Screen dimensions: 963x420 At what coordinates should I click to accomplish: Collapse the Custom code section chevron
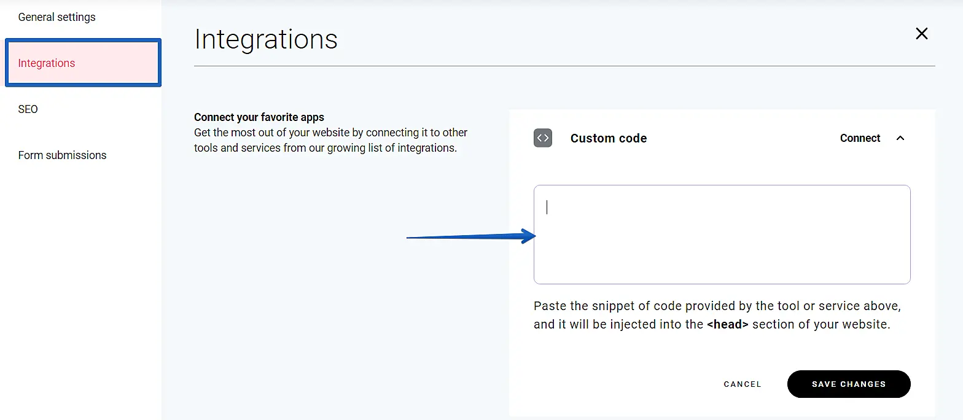[900, 138]
